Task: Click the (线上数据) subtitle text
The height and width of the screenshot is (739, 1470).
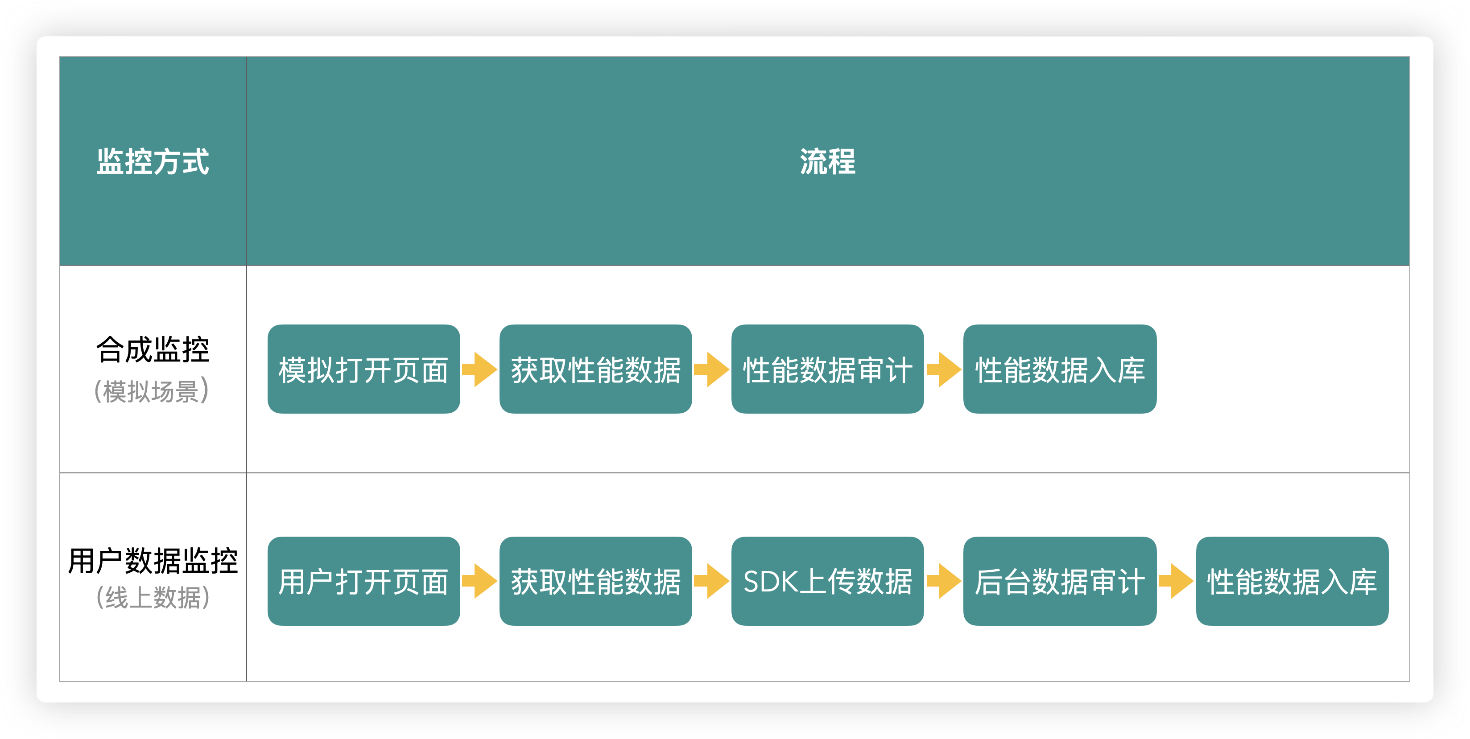Action: 153,598
